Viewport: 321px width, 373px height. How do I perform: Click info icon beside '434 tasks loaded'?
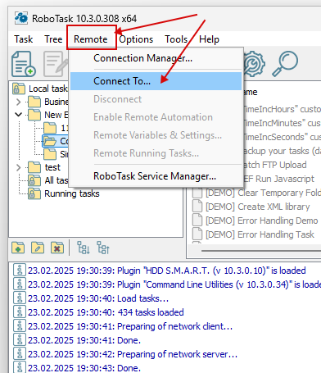pos(20,312)
